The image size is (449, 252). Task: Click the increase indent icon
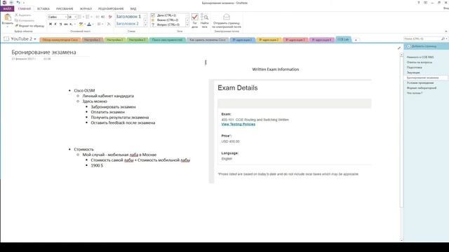[103, 17]
